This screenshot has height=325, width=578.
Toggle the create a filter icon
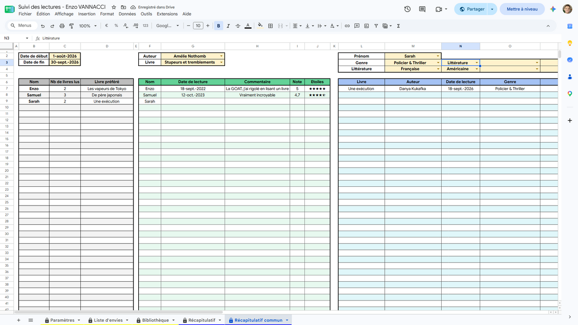(376, 26)
